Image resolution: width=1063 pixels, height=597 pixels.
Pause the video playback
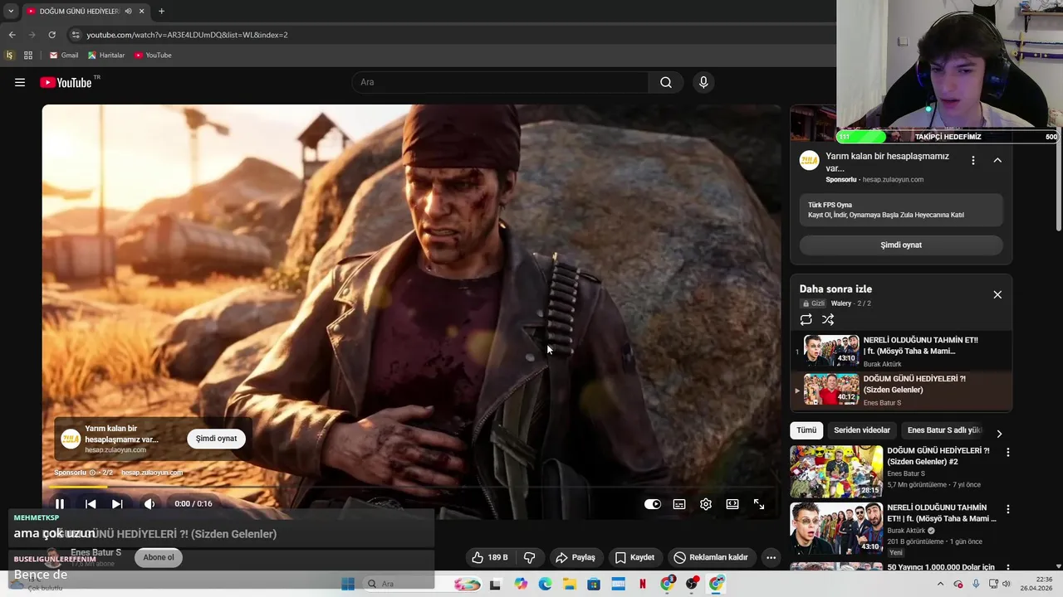(60, 503)
